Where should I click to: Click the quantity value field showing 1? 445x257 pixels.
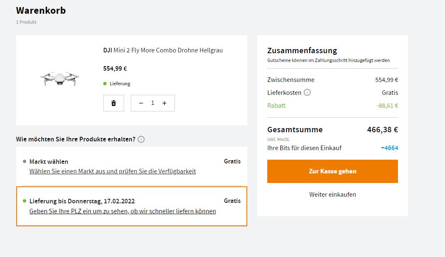[153, 103]
